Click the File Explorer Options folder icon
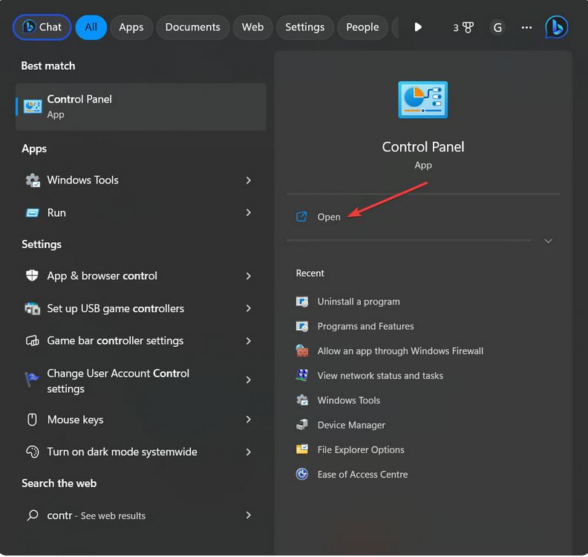This screenshot has width=588, height=557. 302,449
